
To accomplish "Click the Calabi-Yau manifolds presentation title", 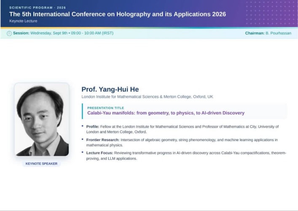I will click(x=166, y=113).
